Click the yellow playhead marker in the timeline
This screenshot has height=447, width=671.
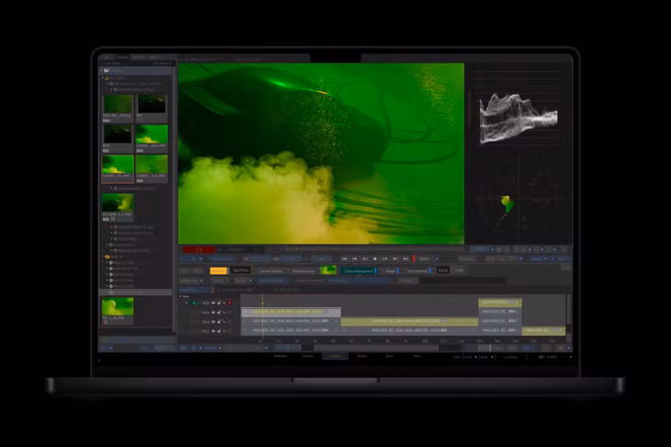262,303
